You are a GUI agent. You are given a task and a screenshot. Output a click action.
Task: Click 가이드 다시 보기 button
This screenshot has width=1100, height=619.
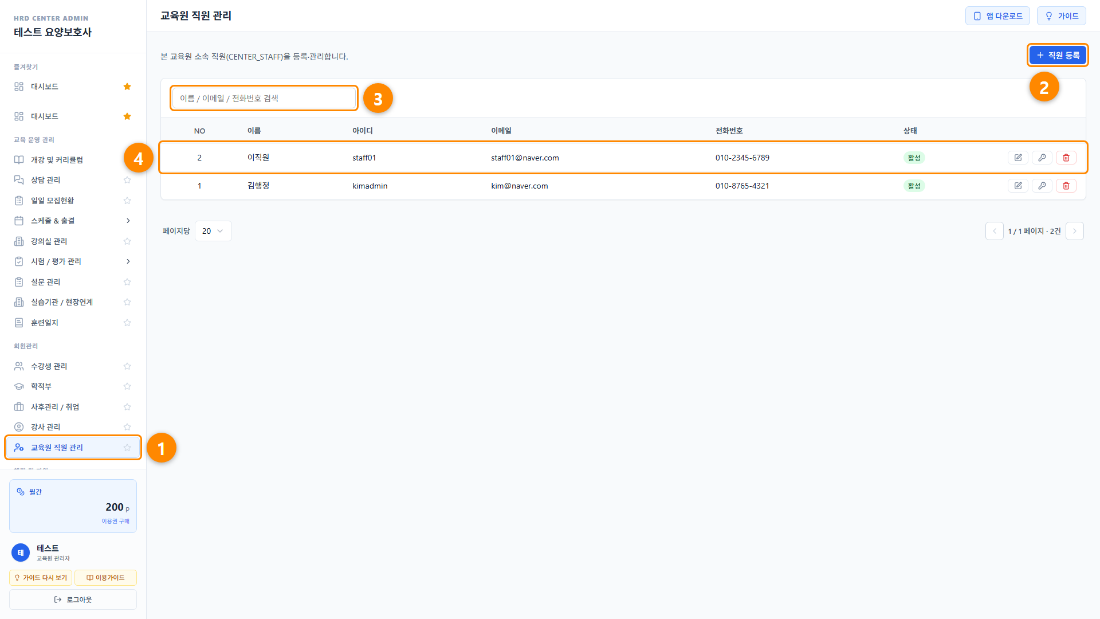coord(41,578)
